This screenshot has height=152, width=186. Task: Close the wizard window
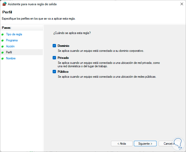(181, 4)
